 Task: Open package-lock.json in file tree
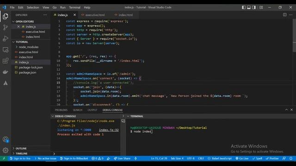tap(31, 67)
